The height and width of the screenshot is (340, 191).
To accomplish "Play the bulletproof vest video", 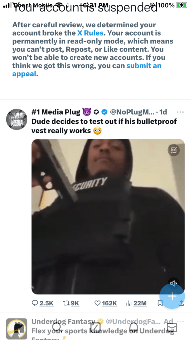I will pos(108,216).
